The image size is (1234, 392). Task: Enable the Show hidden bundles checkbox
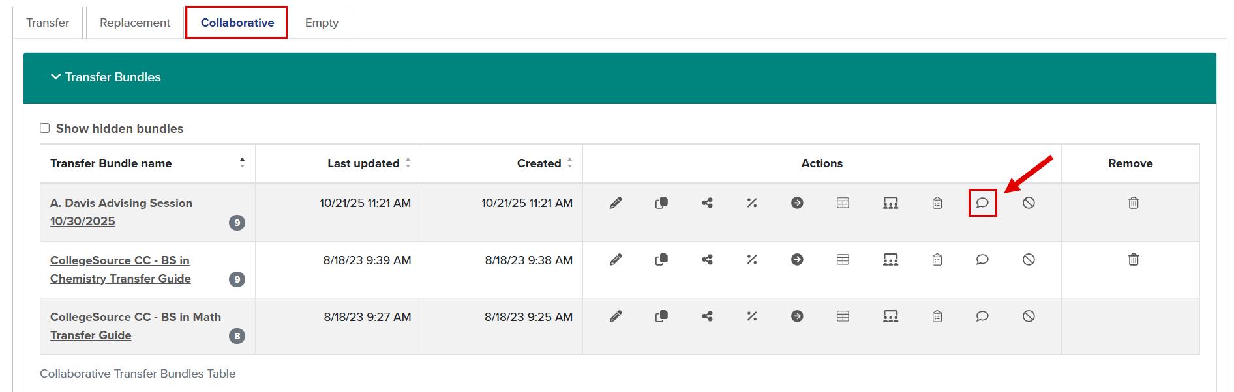[44, 128]
